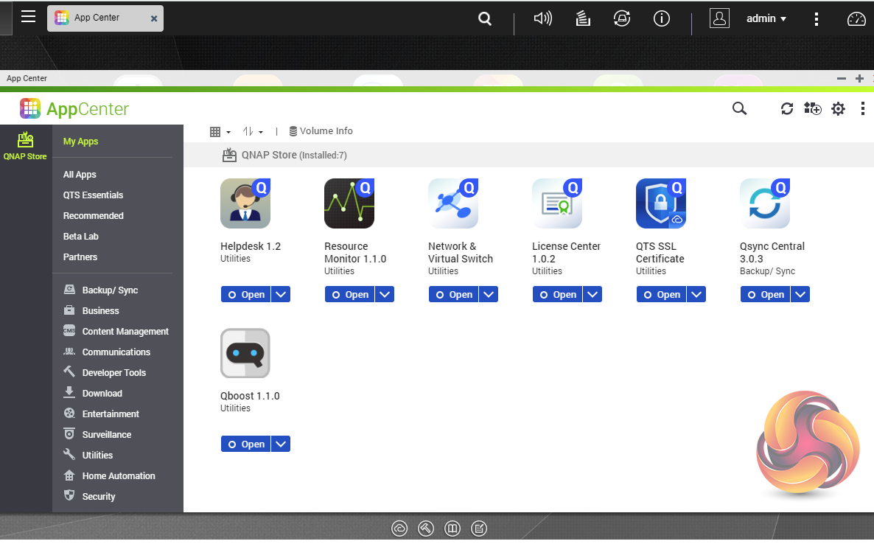Open QTS SSL Certificate app
874x544 pixels.
click(x=662, y=294)
